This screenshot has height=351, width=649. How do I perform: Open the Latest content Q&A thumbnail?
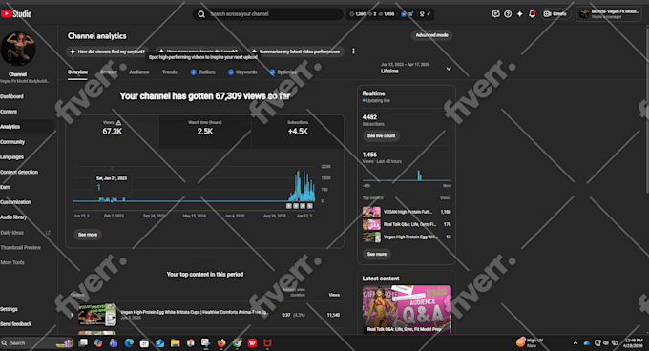[407, 309]
